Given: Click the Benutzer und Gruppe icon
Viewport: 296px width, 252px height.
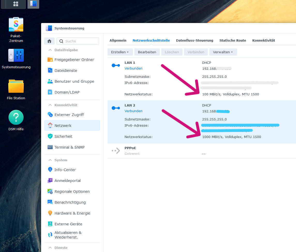Looking at the screenshot, I should point(50,81).
